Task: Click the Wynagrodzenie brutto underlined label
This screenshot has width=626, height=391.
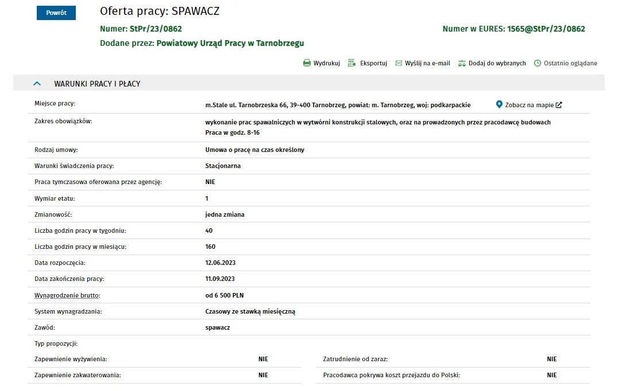Action: 67,295
